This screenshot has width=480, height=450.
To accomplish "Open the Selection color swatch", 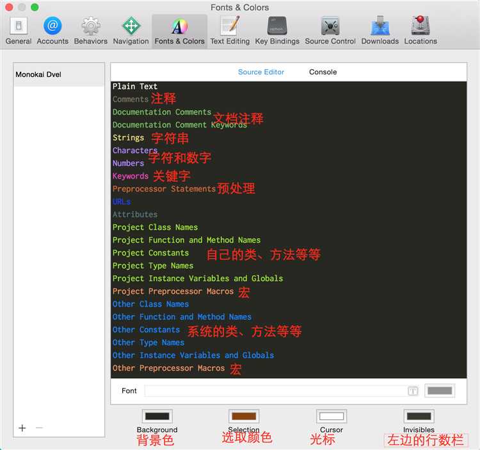I will click(x=244, y=416).
